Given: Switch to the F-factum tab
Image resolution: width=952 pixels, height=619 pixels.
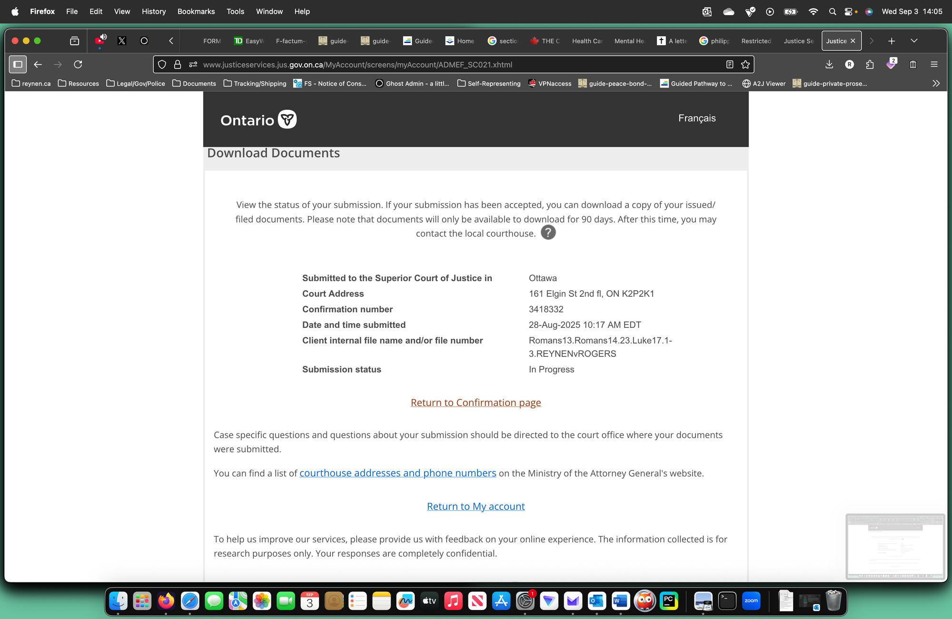Looking at the screenshot, I should point(291,41).
